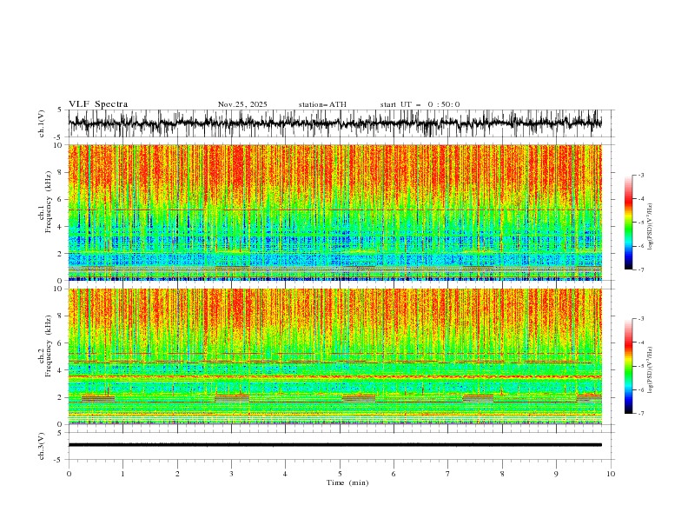Click the 'ch.3(V)' waveform axis label
The height and width of the screenshot is (532, 688).
pos(42,446)
